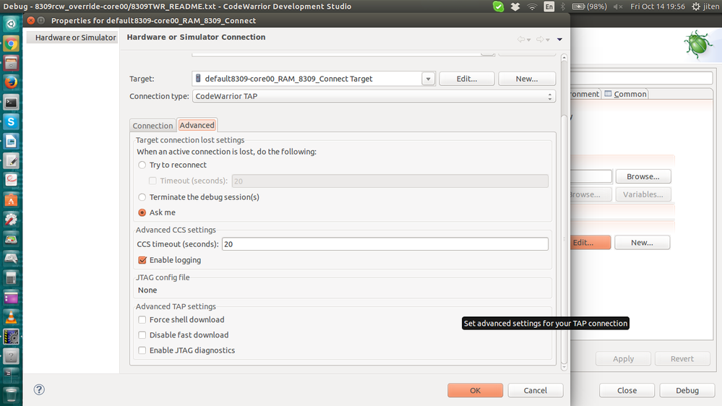Open the Files manager dock icon
This screenshot has width=722, height=406.
coord(11,63)
